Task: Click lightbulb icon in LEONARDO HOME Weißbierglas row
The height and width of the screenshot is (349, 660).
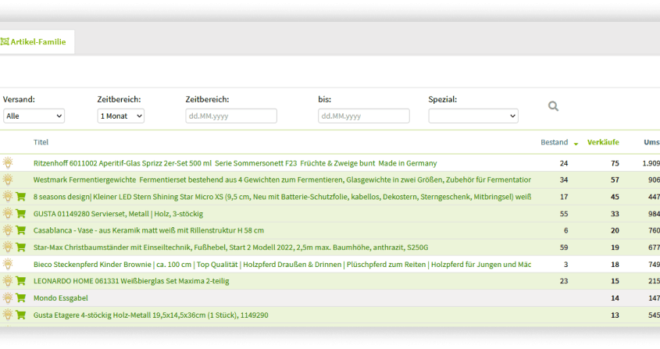Action: coord(8,280)
